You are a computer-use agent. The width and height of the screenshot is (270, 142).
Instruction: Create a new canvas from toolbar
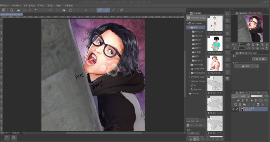12,10
